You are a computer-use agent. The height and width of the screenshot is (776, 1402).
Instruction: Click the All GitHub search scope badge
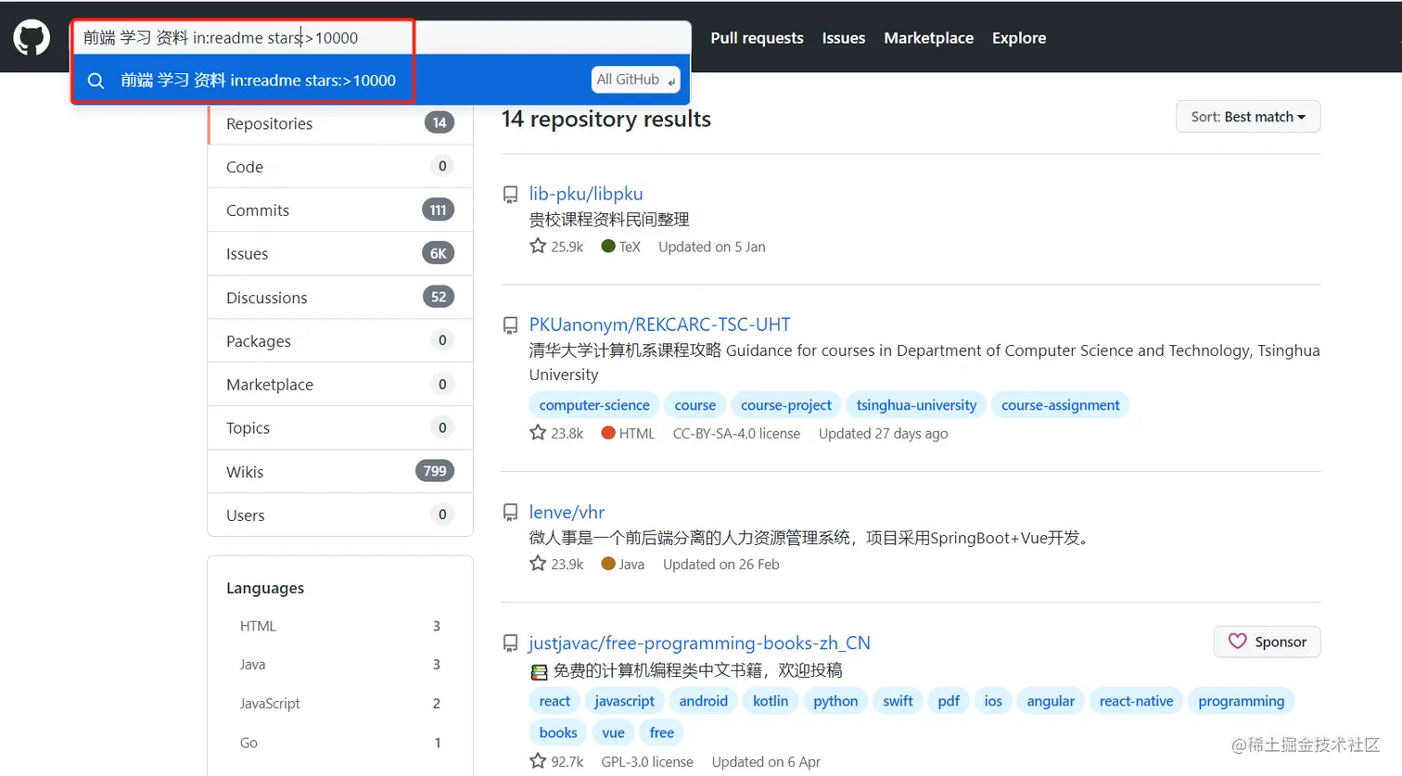coord(635,80)
